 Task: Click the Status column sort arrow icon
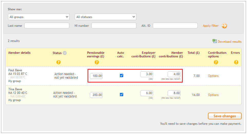[x=65, y=53]
